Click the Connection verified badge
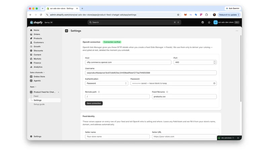 [x=112, y=42]
